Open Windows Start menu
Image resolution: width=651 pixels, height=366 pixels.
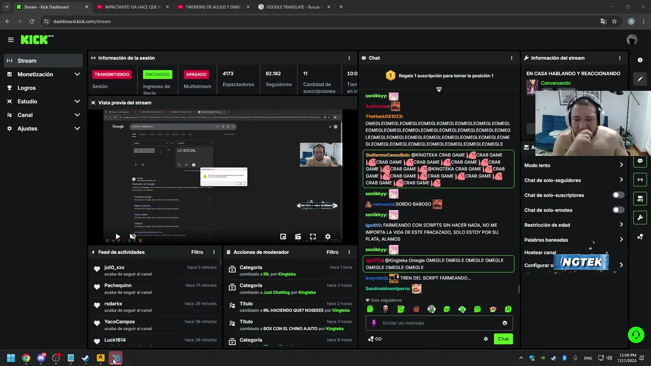coord(11,358)
